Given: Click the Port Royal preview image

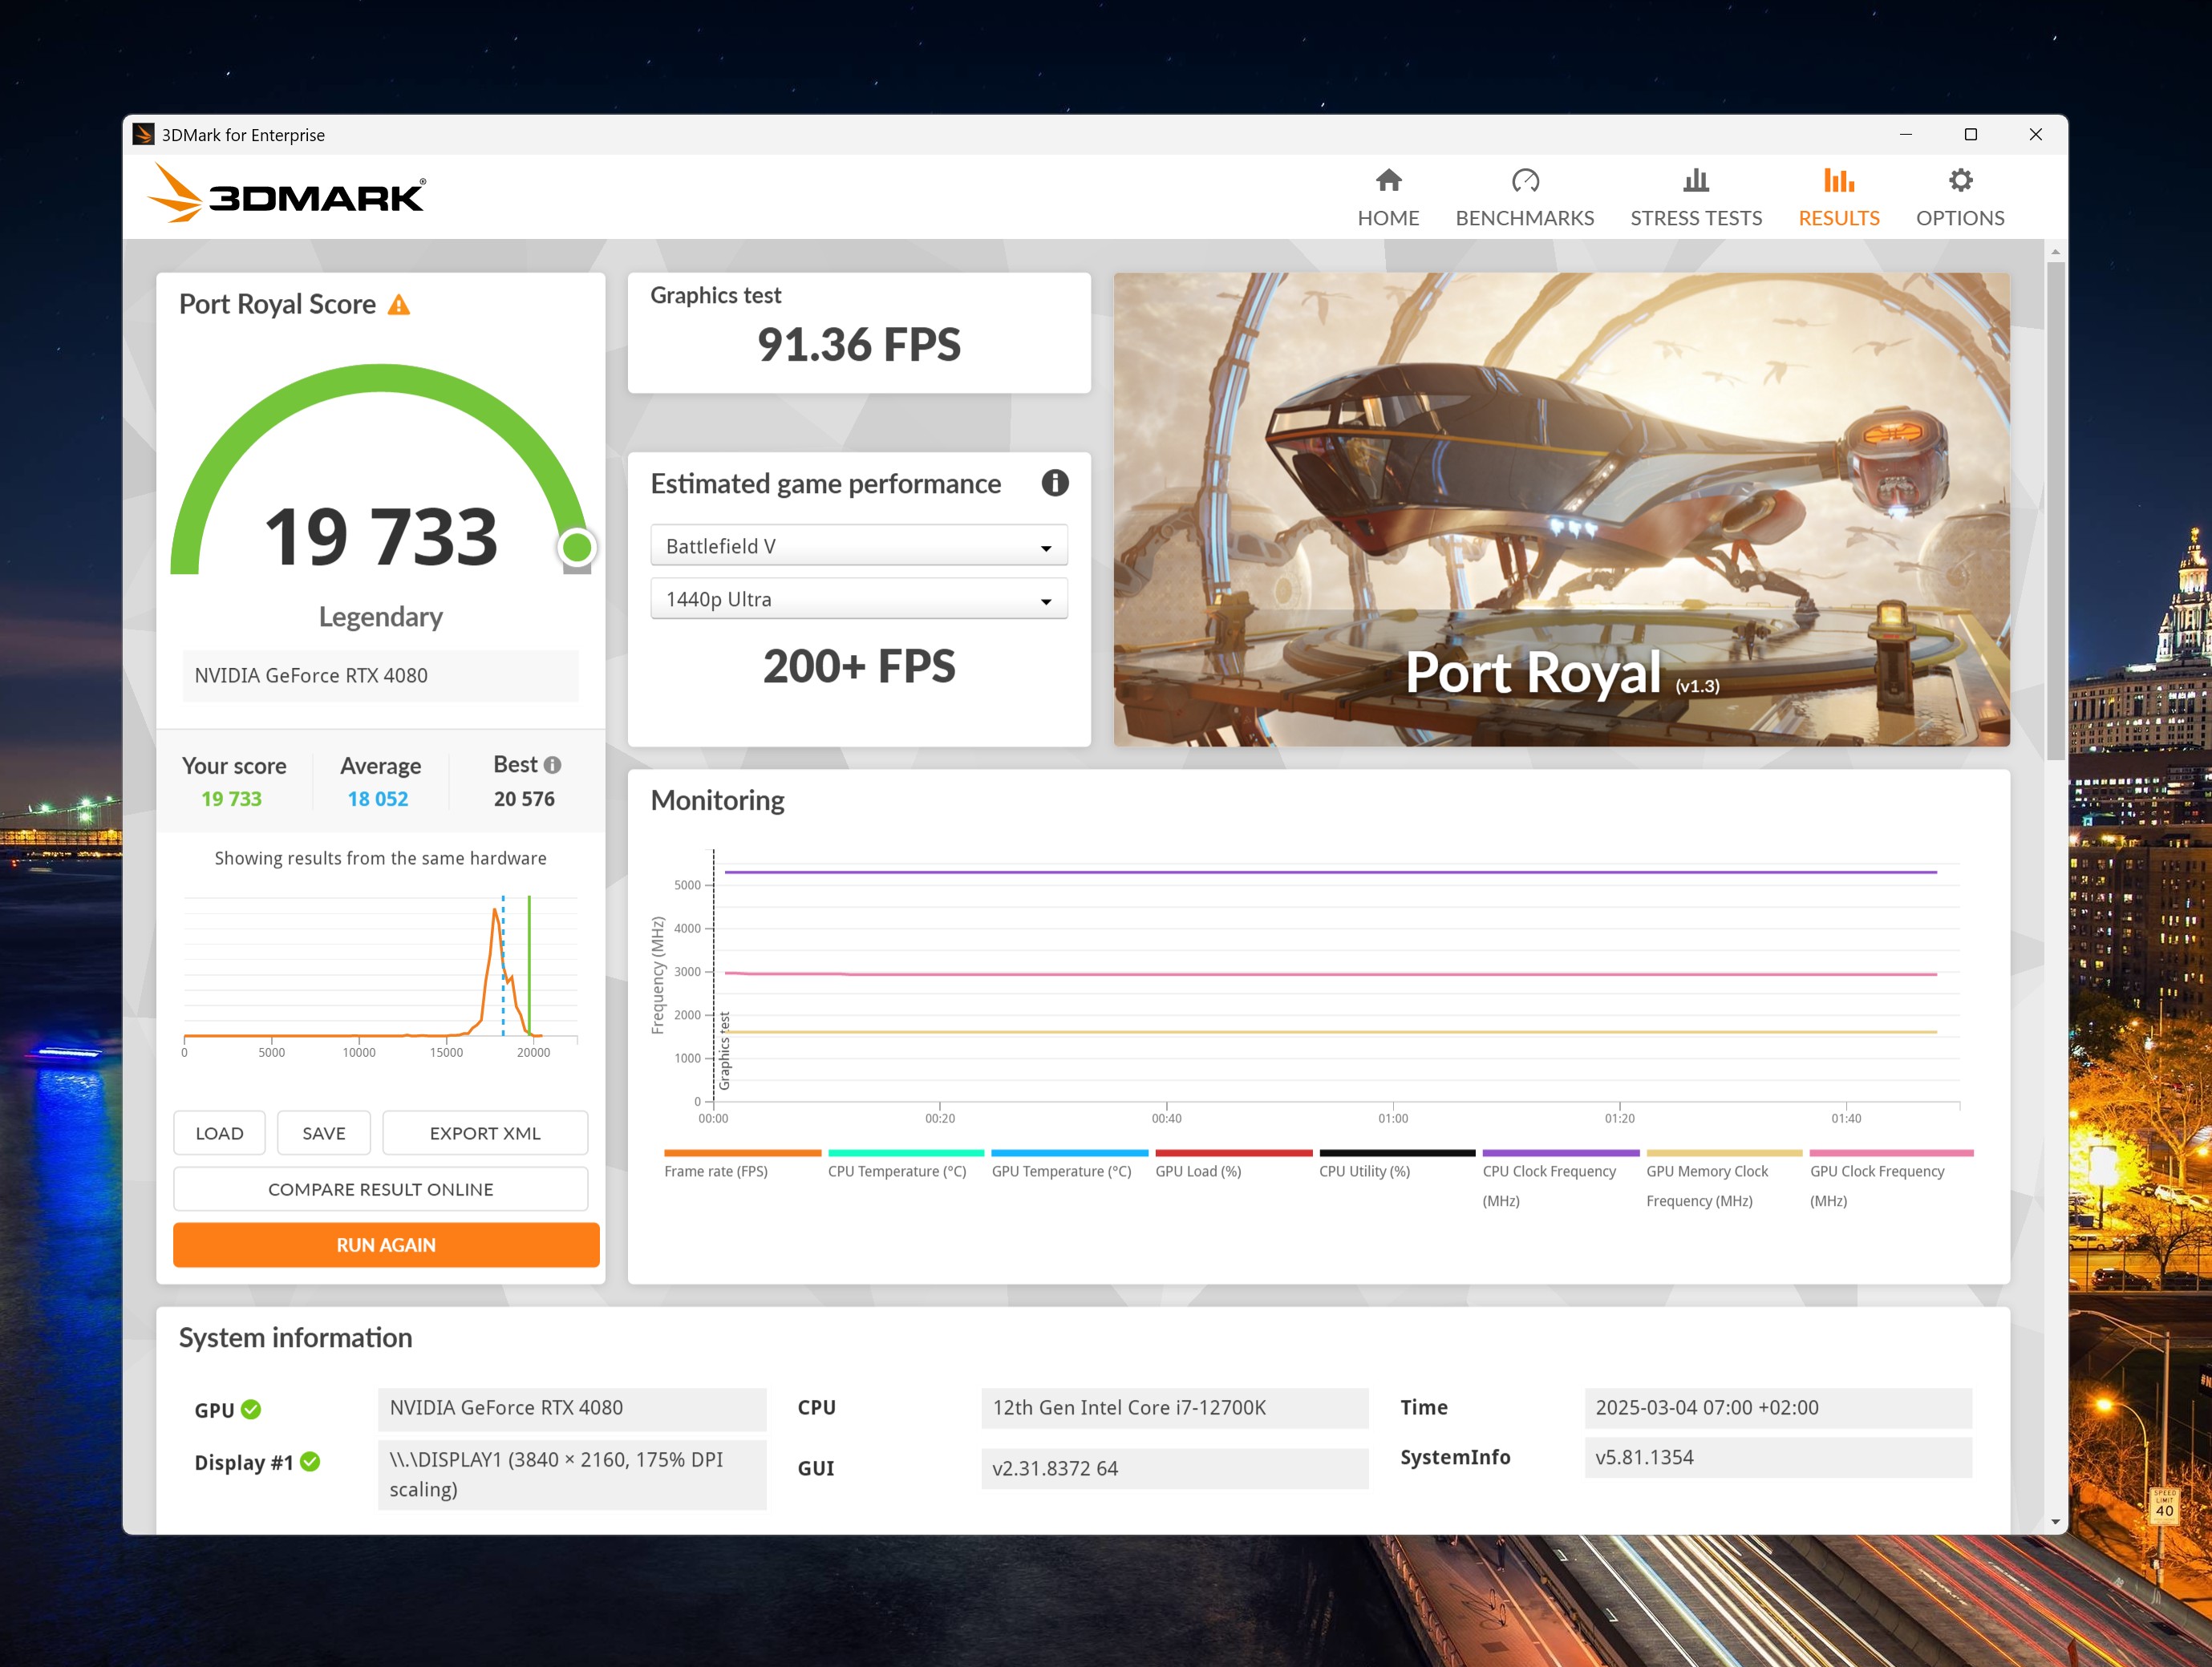Looking at the screenshot, I should pyautogui.click(x=1561, y=509).
